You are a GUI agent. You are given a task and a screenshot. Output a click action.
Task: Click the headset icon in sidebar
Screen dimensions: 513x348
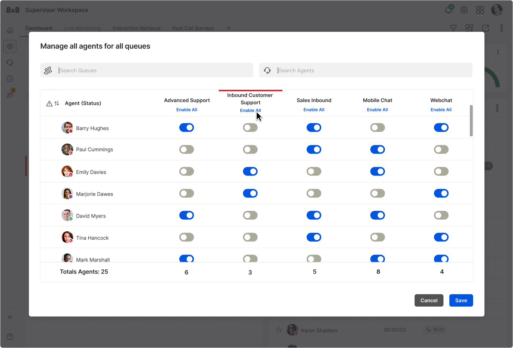click(x=10, y=63)
